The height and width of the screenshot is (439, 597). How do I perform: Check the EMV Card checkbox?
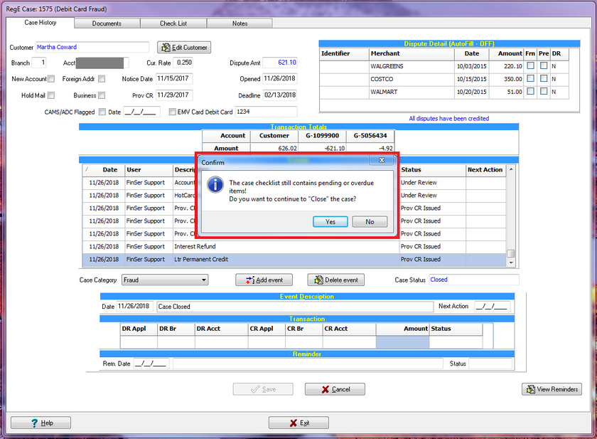pos(173,112)
